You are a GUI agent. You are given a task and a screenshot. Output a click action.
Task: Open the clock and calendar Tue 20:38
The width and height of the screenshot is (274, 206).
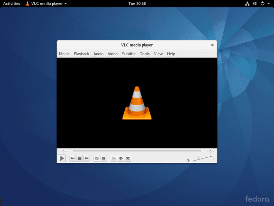137,4
